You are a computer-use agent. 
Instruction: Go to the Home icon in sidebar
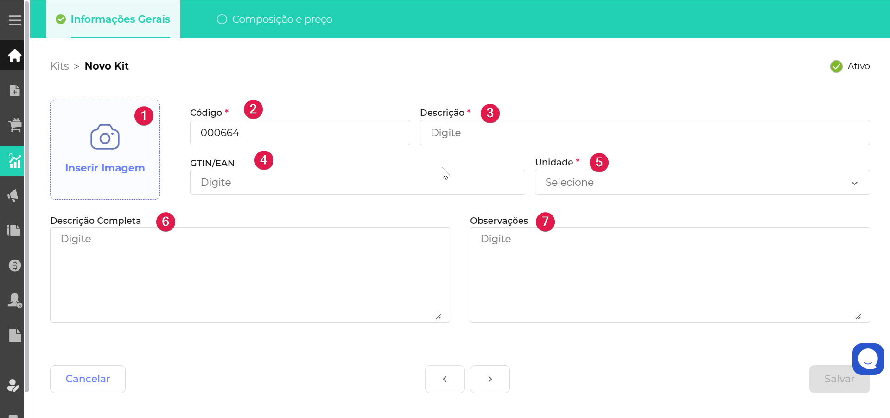[x=14, y=56]
